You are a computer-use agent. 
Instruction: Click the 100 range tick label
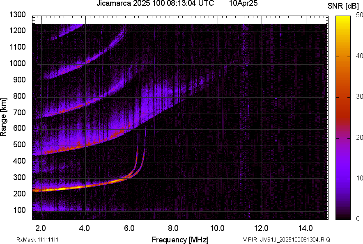[x=19, y=210]
